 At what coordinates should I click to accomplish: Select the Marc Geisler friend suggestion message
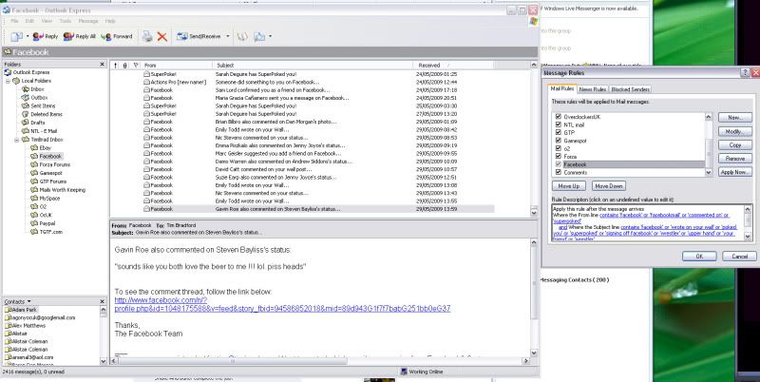[x=302, y=154]
